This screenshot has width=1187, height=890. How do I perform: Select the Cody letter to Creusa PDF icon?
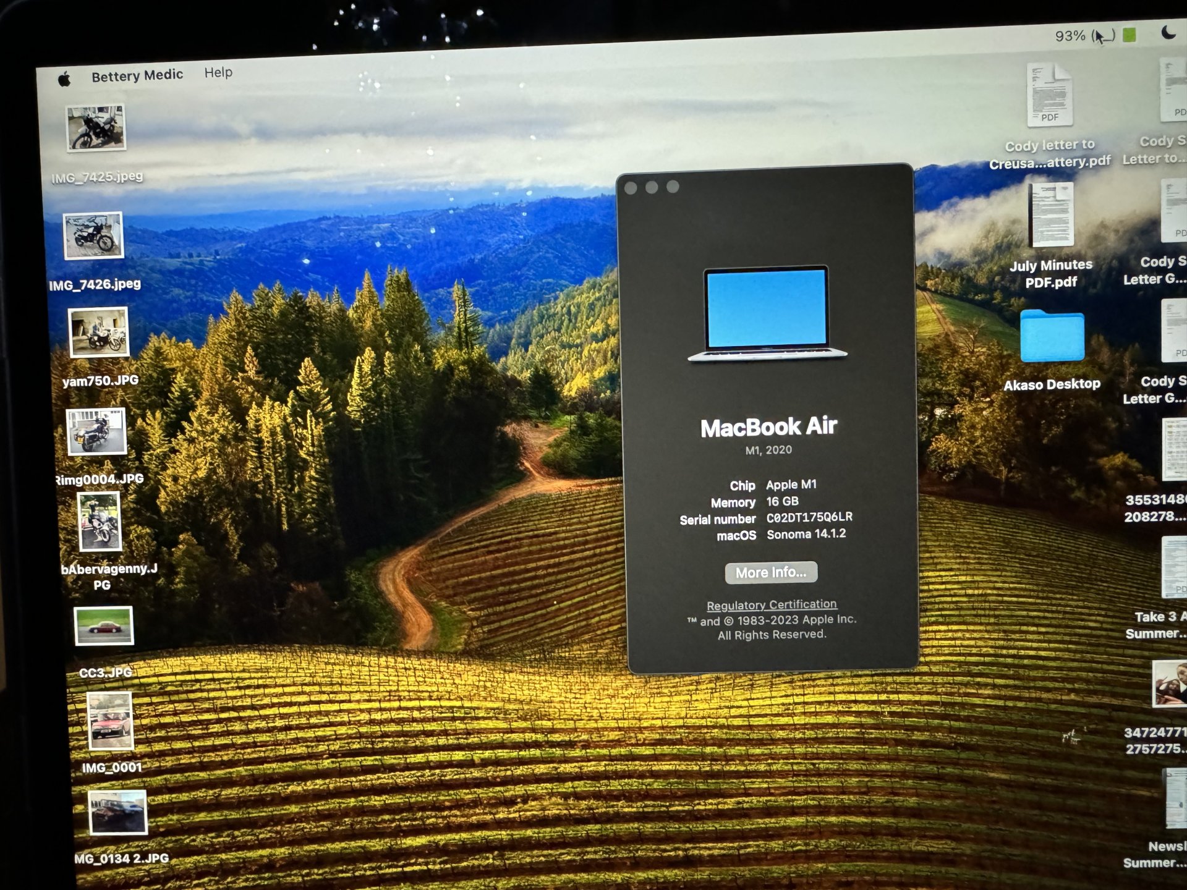click(1049, 95)
